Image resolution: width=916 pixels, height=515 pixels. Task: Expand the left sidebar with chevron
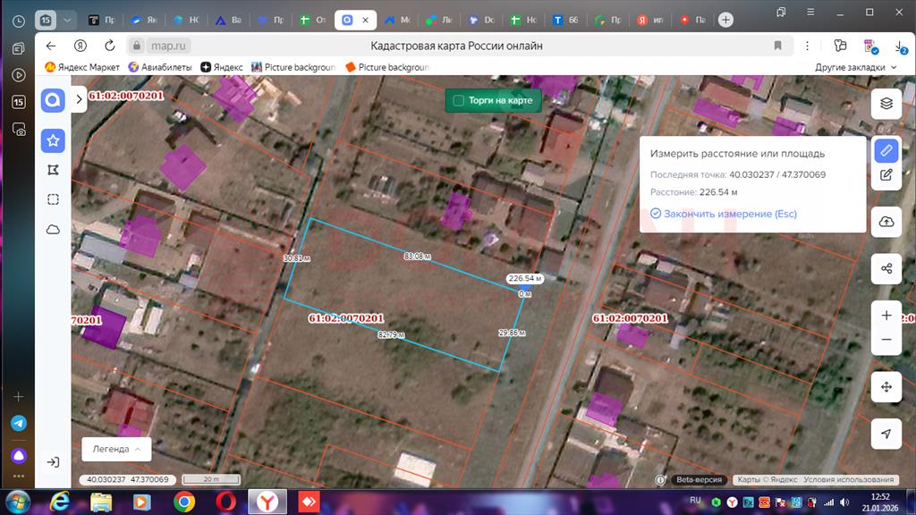click(79, 100)
